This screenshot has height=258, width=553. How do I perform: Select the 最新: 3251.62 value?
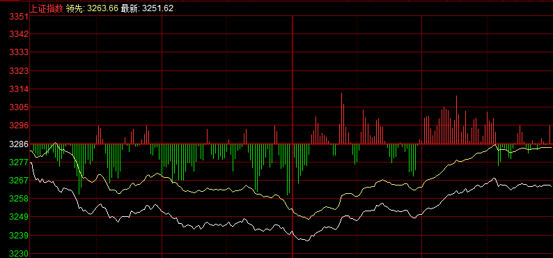[x=148, y=8]
